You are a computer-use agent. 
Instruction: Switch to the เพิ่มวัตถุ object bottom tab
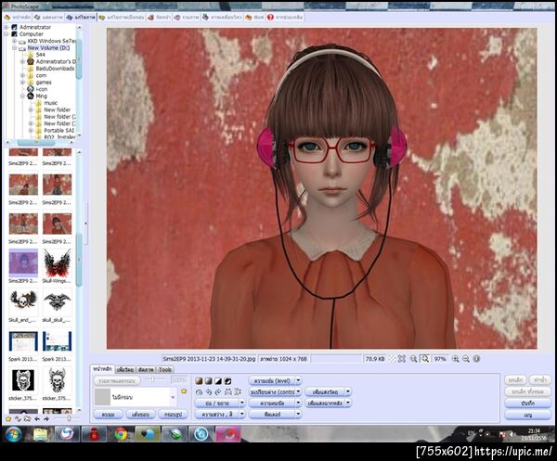pos(125,369)
